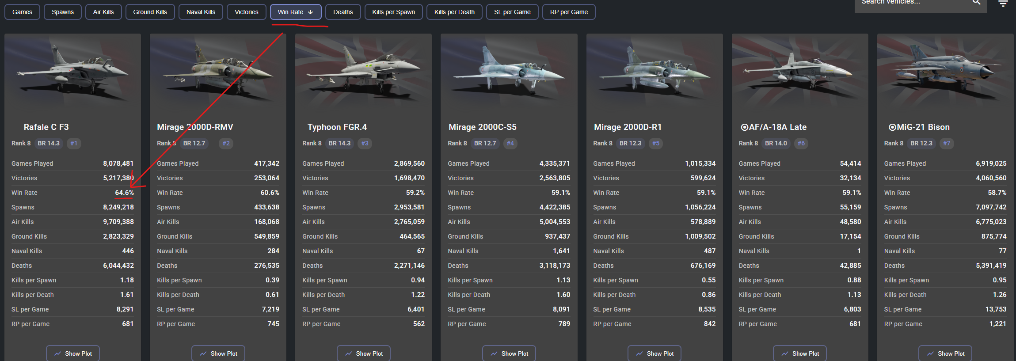The width and height of the screenshot is (1016, 361).
Task: Show the plot for MiG-21 Bison
Action: [x=945, y=353]
